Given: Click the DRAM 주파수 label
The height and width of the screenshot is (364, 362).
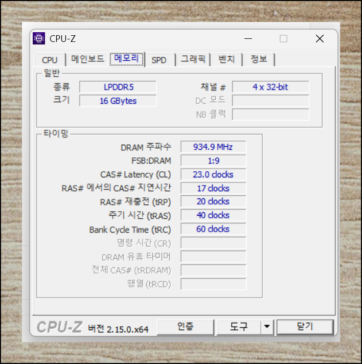Looking at the screenshot, I should pyautogui.click(x=146, y=147).
